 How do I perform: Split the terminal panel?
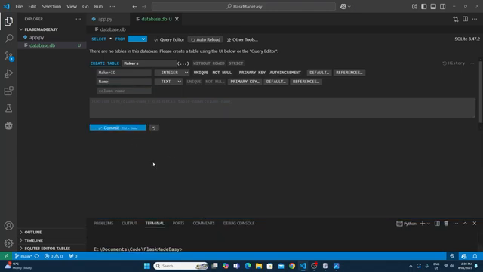click(437, 224)
